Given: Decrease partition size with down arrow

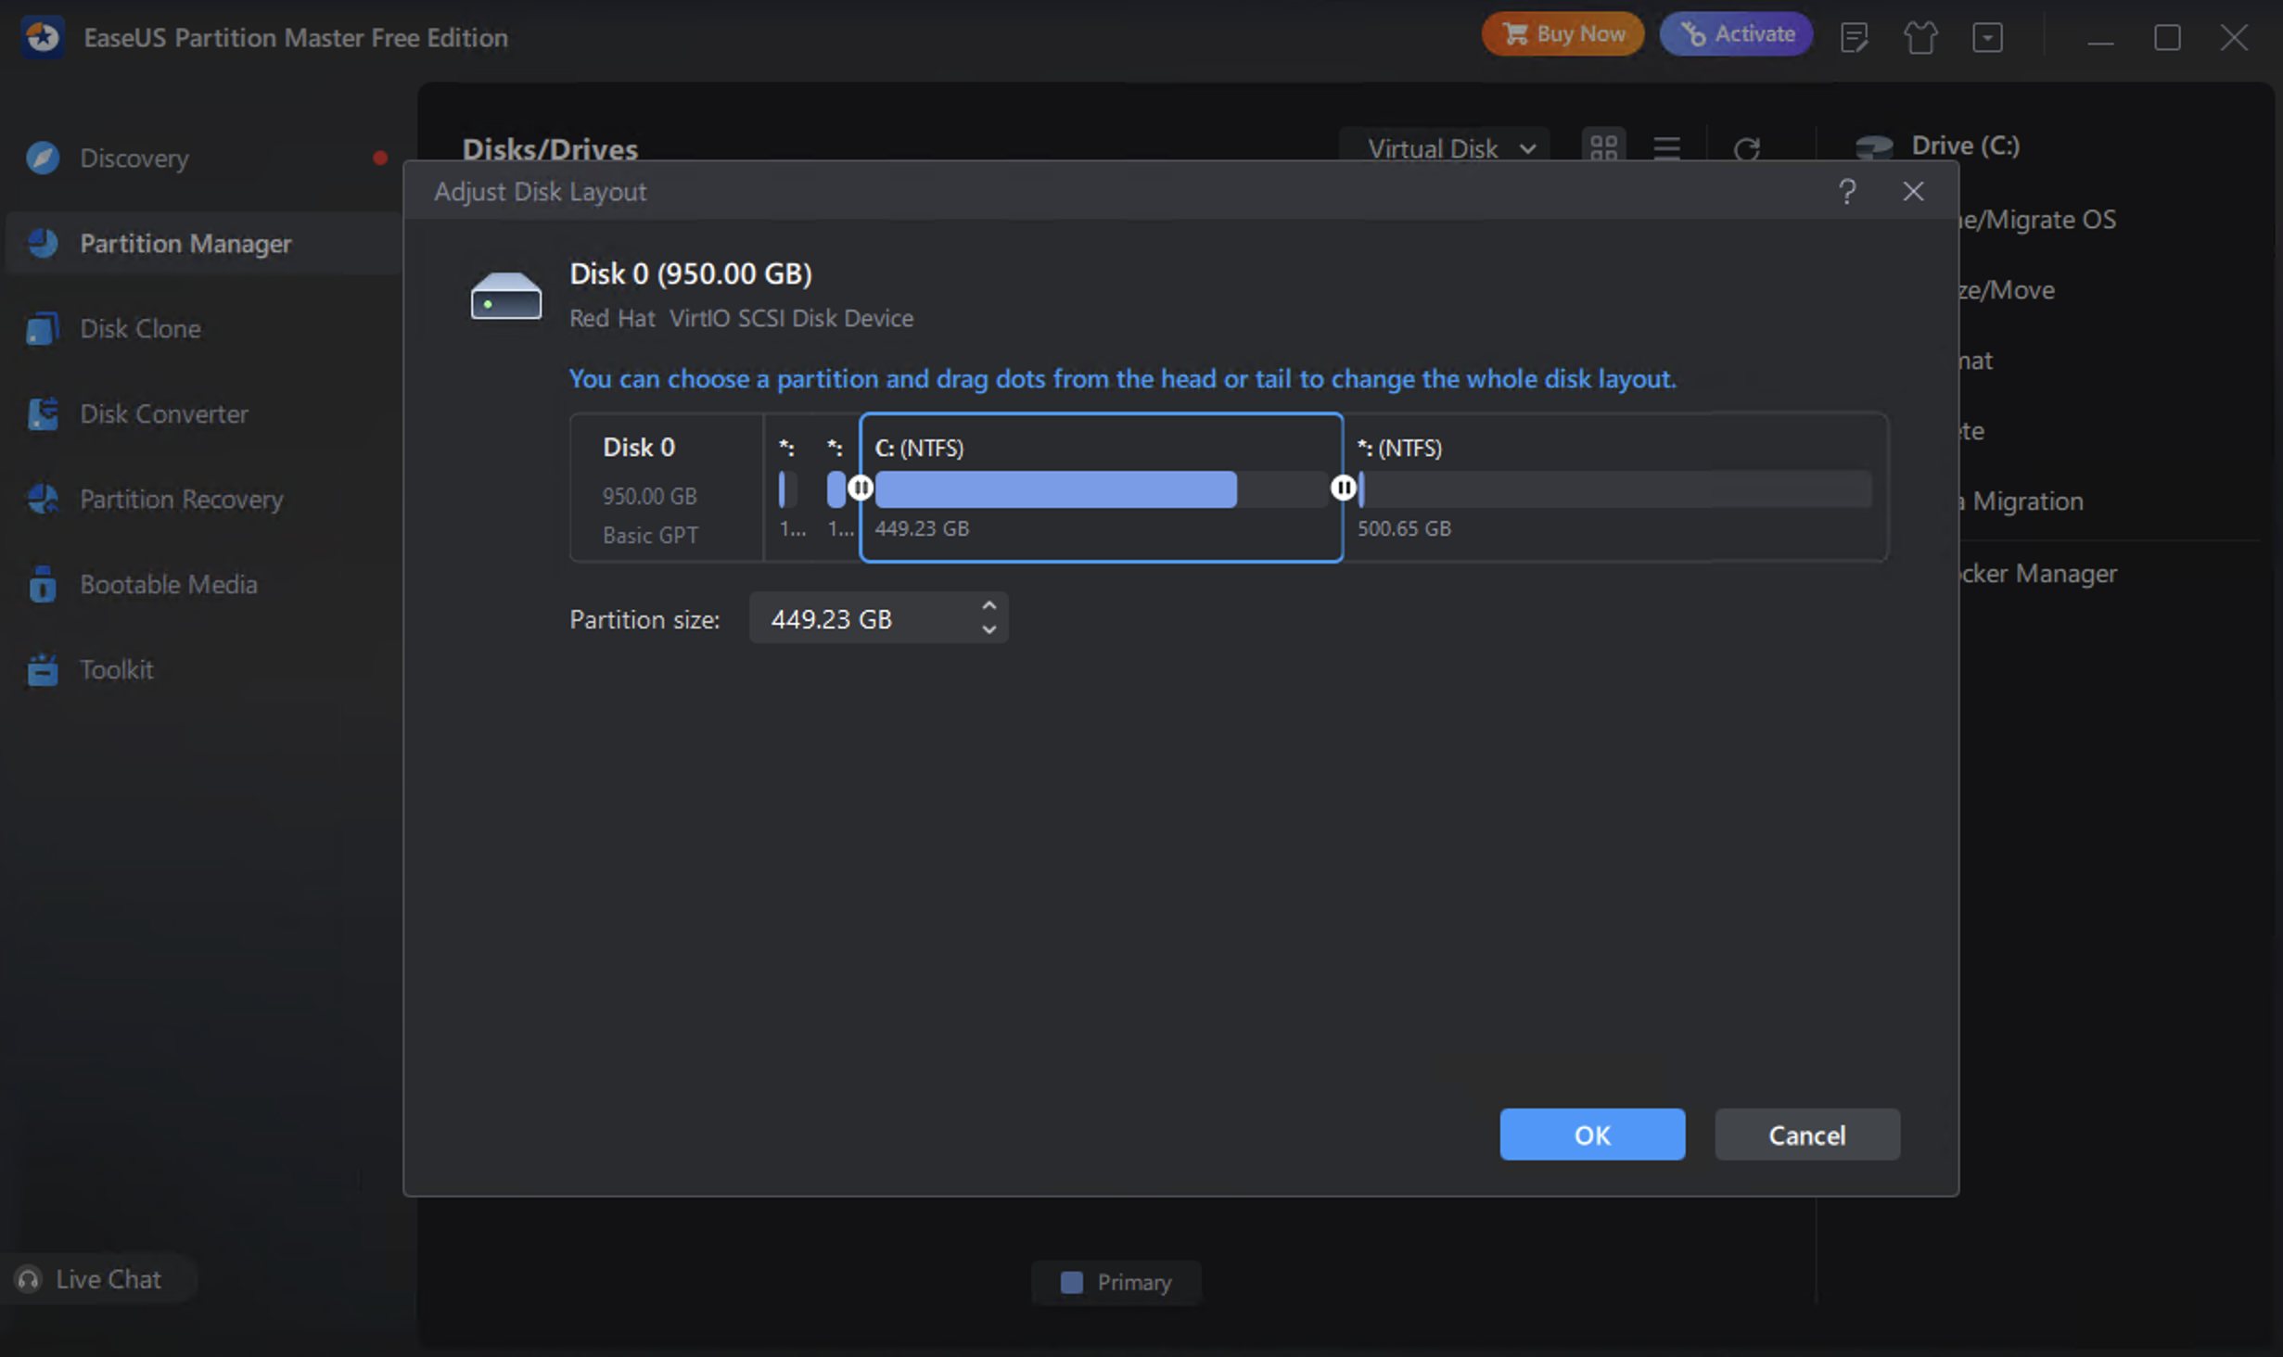Looking at the screenshot, I should pyautogui.click(x=989, y=629).
